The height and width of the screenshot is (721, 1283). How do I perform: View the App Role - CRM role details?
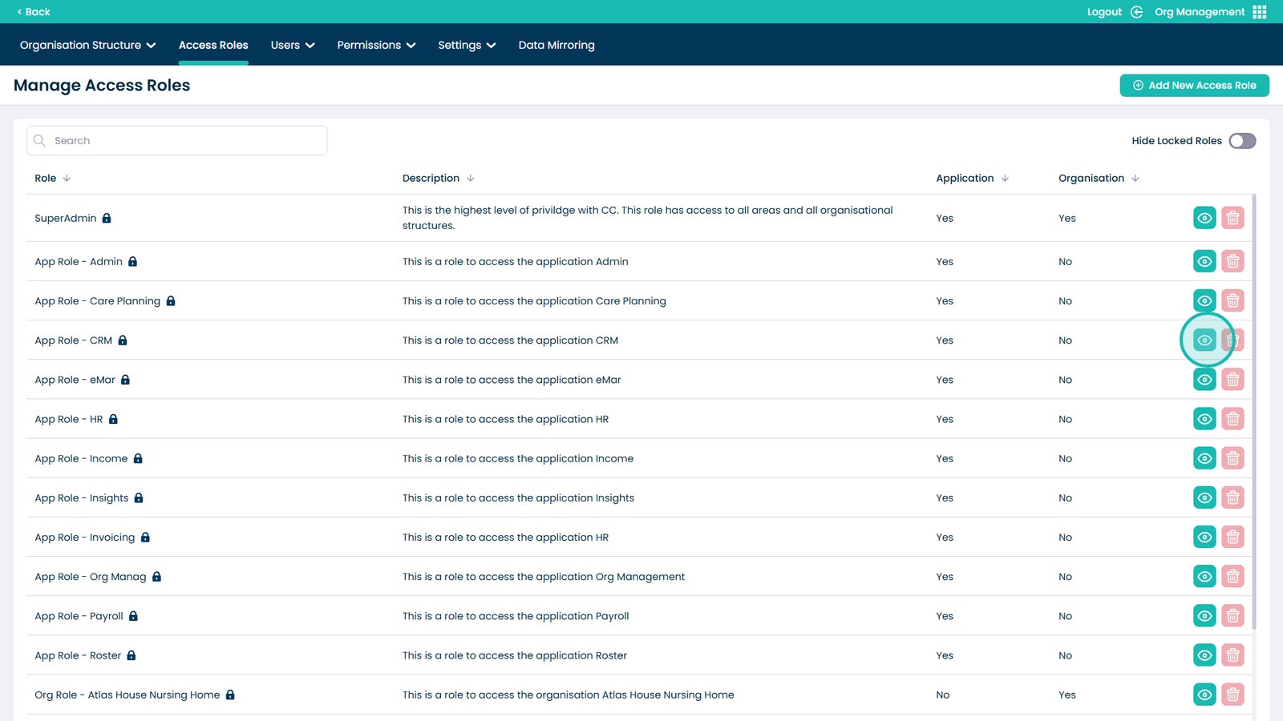pyautogui.click(x=1204, y=340)
